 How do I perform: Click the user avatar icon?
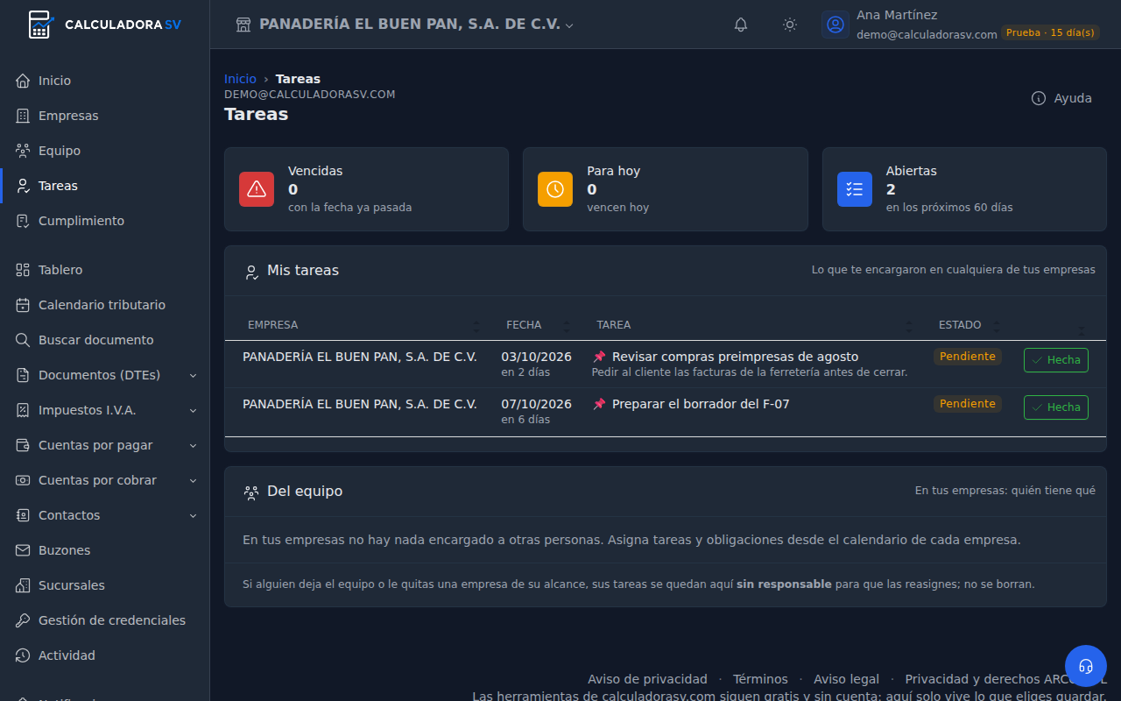coord(835,25)
